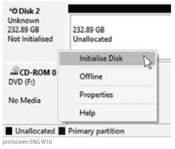175x149 pixels.
Task: Click the Primary partition legend swatch
Action: (x=62, y=132)
